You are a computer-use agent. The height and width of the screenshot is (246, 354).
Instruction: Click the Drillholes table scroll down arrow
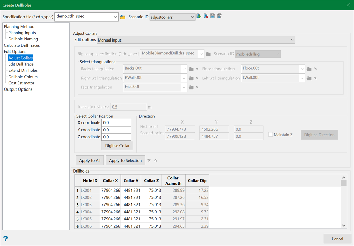pyautogui.click(x=343, y=225)
